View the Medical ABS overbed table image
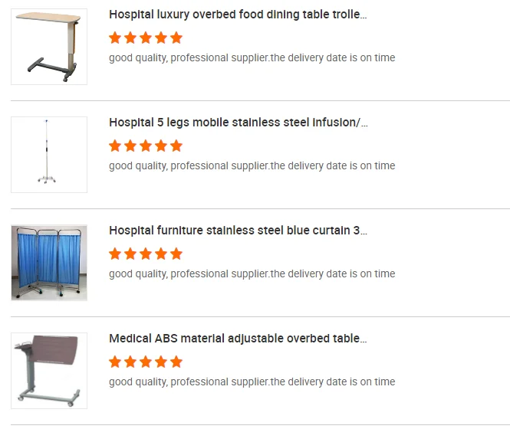The height and width of the screenshot is (429, 510). click(49, 371)
